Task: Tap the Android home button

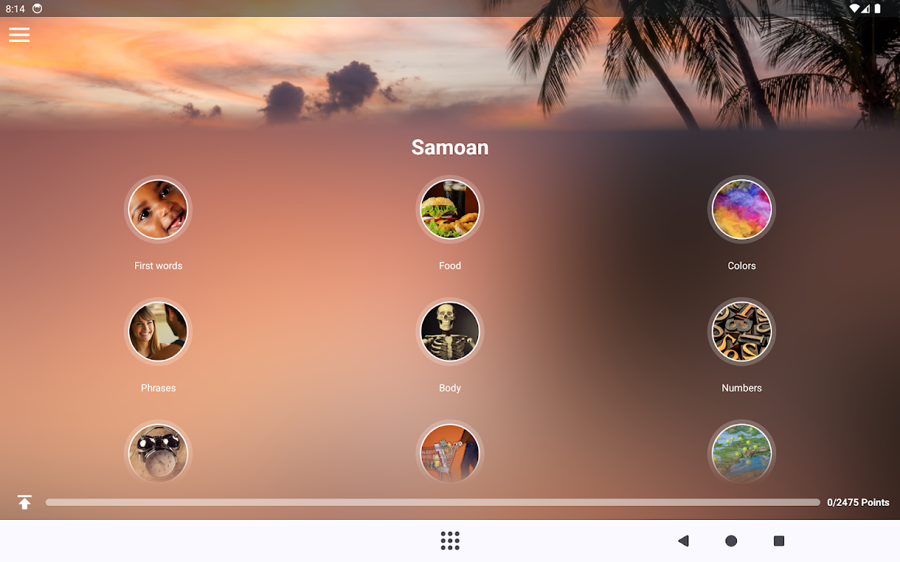Action: [x=731, y=541]
